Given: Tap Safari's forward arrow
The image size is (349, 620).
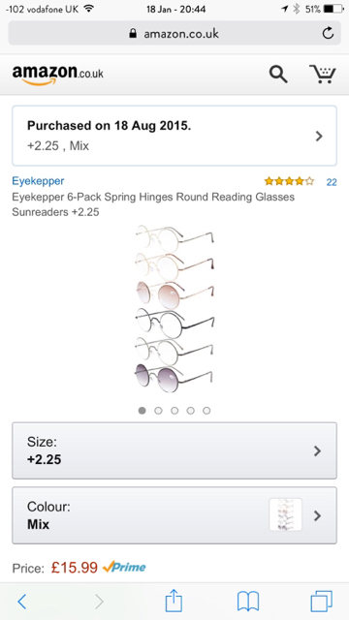Looking at the screenshot, I should [x=99, y=602].
